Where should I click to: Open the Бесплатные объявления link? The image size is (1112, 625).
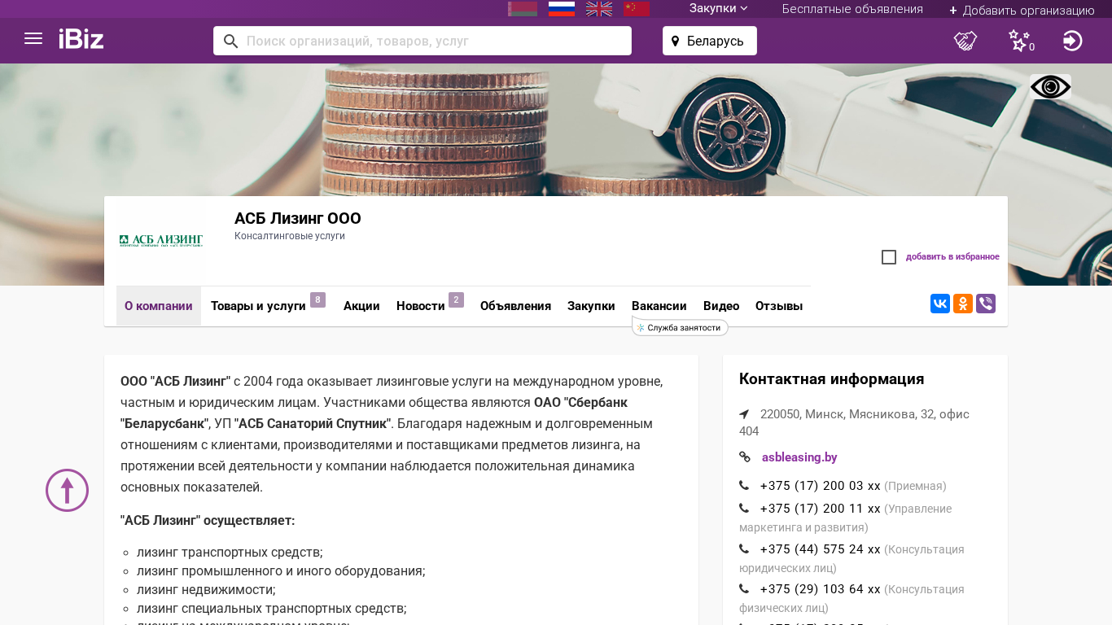coord(852,9)
